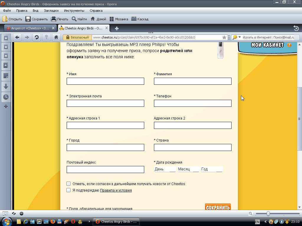
Task: Click the Имя input field
Action: [105, 81]
